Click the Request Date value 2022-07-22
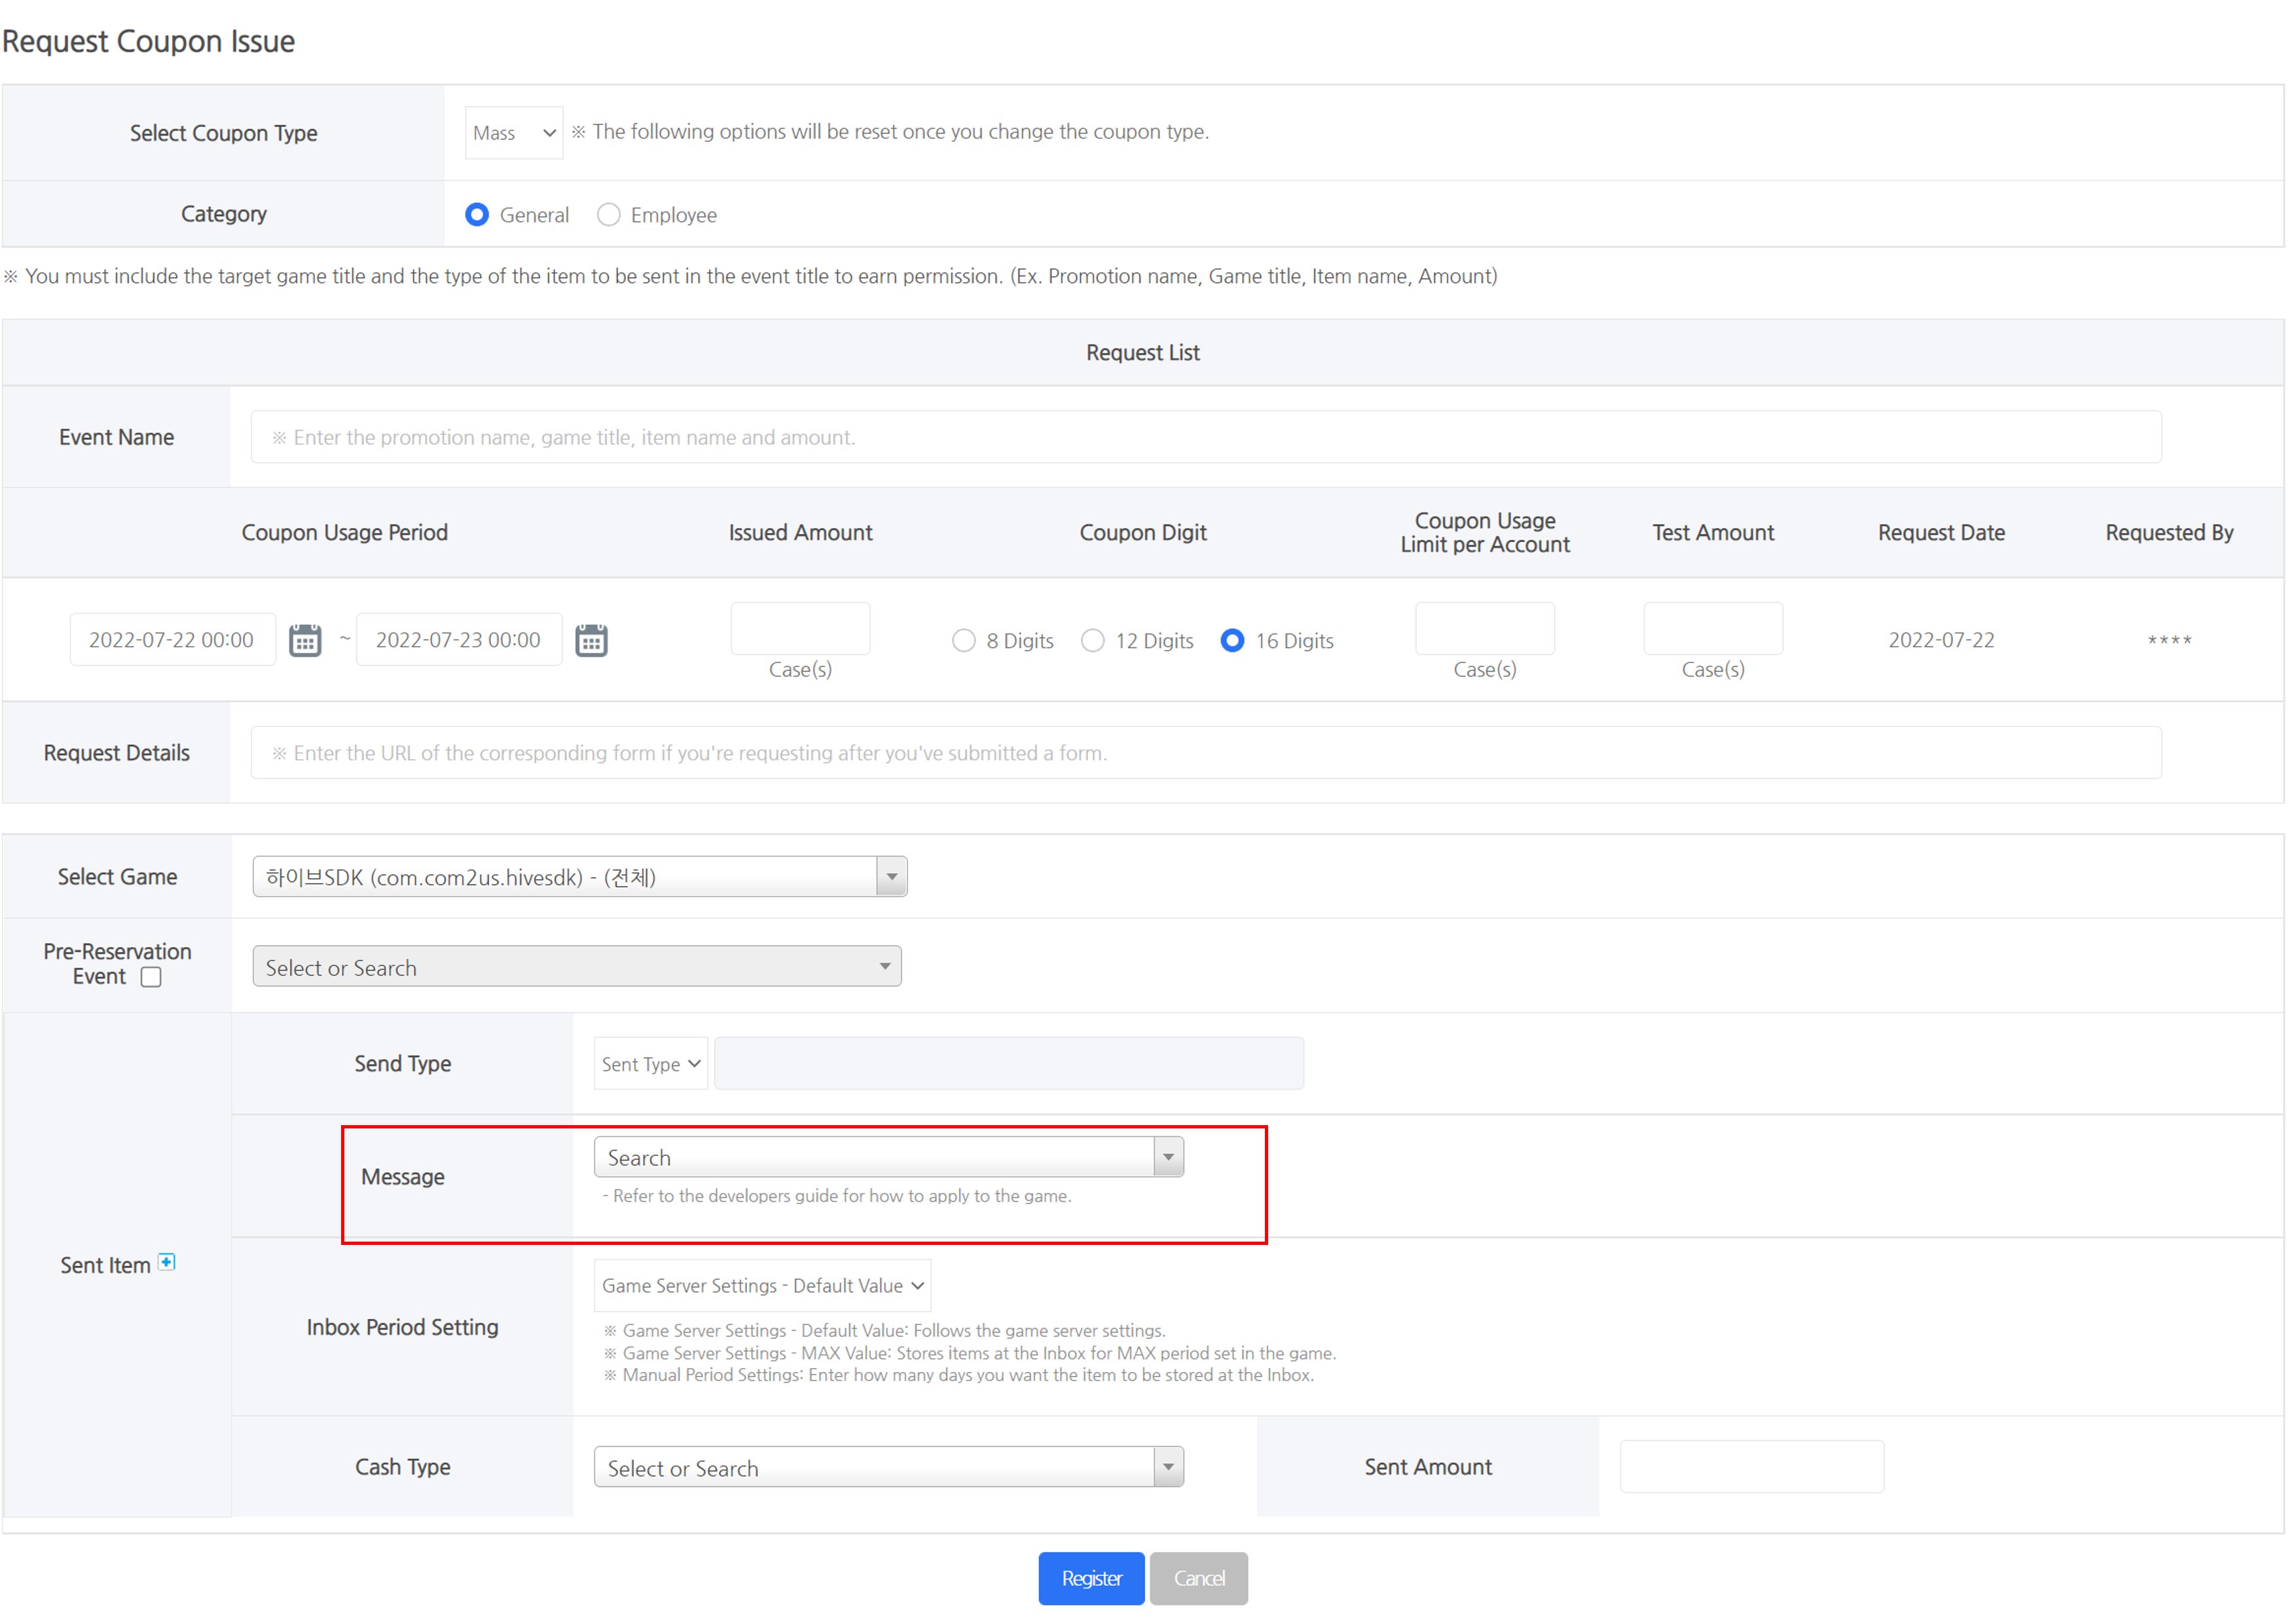Viewport: 2296px width, 1620px height. 1941,640
